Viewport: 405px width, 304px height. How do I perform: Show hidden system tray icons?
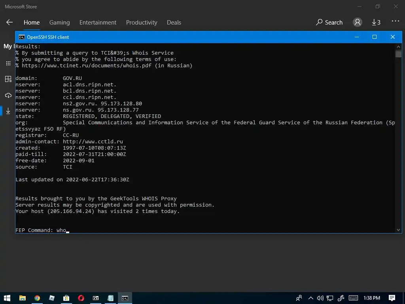[x=311, y=298]
